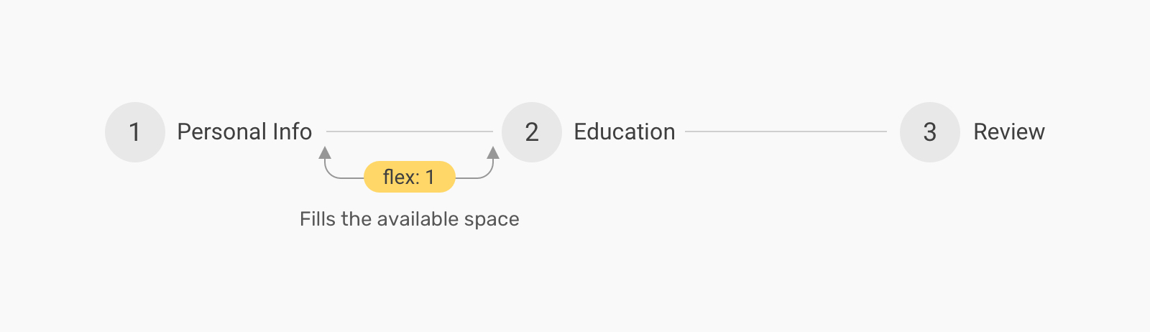Viewport: 1150px width, 332px height.
Task: Click the upward arrowhead beside step 2 circle
Action: click(493, 152)
